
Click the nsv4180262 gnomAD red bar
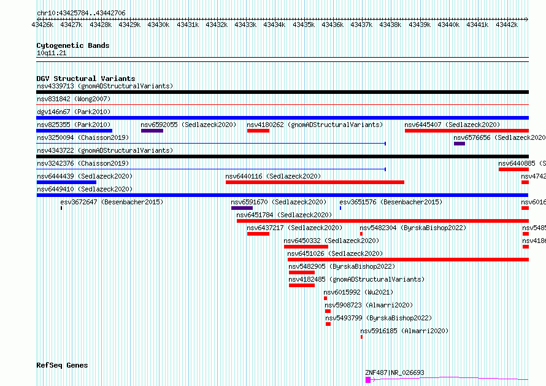point(258,131)
